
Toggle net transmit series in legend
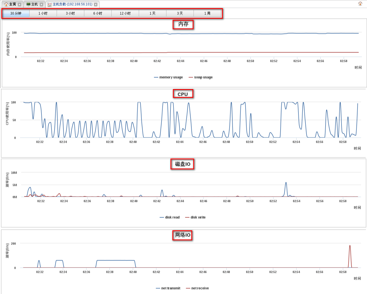click(168, 288)
